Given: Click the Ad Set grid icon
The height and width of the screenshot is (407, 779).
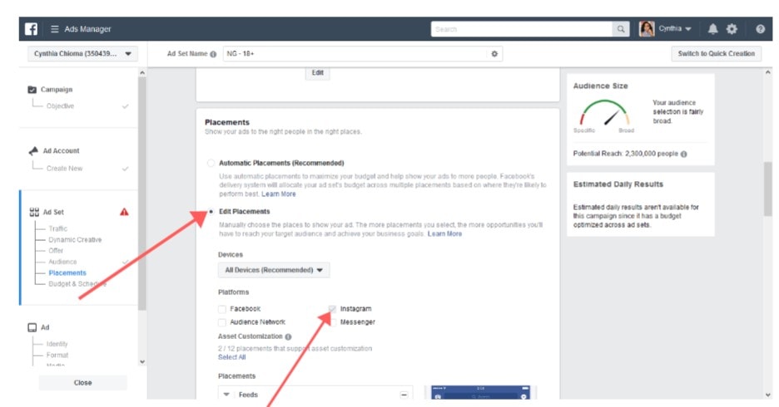Looking at the screenshot, I should [34, 212].
